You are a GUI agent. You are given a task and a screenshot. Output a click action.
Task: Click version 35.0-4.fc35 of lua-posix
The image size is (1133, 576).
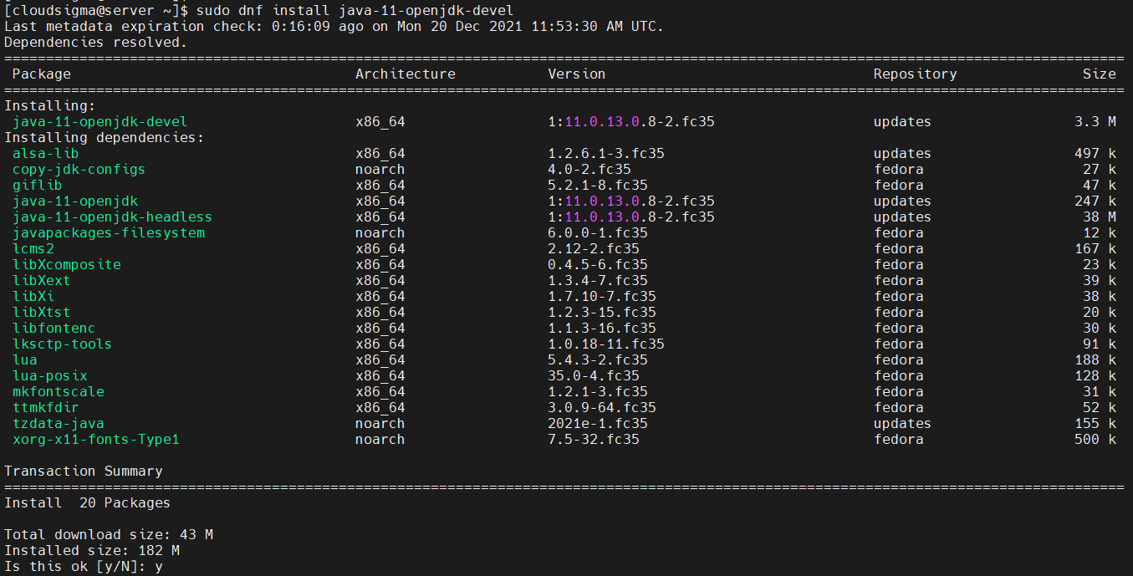pyautogui.click(x=594, y=376)
